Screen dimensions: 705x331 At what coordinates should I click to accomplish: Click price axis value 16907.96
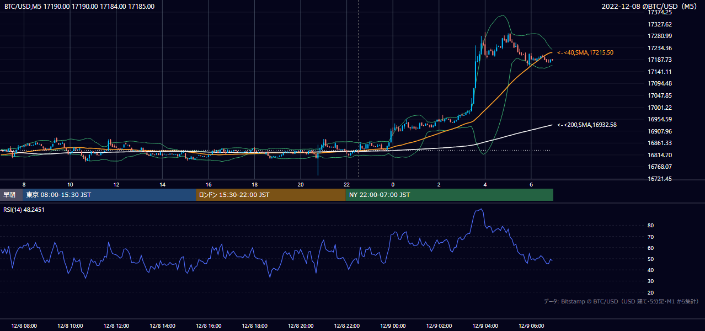pos(659,131)
